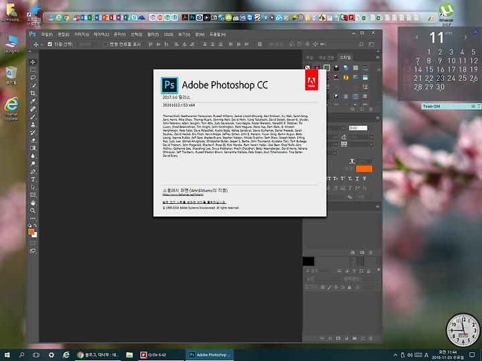
Task: Click the camera new snapshot icon
Action: pyautogui.click(x=362, y=252)
